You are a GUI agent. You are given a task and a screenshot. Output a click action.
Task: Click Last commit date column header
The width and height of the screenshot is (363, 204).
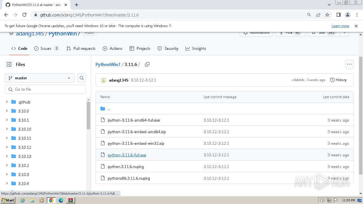pyautogui.click(x=336, y=97)
